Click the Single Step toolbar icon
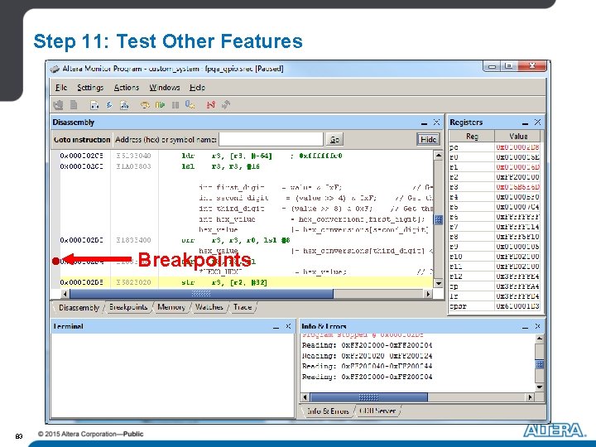The width and height of the screenshot is (596, 447). (x=190, y=105)
